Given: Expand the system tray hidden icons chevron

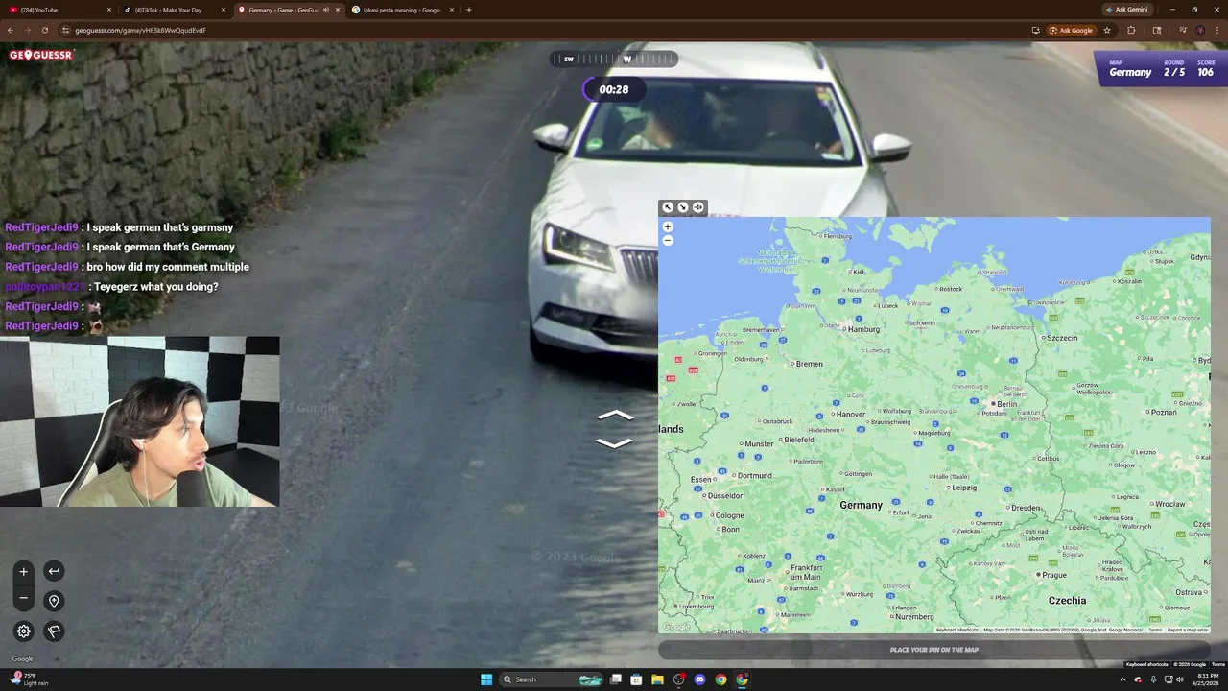Looking at the screenshot, I should (1124, 679).
